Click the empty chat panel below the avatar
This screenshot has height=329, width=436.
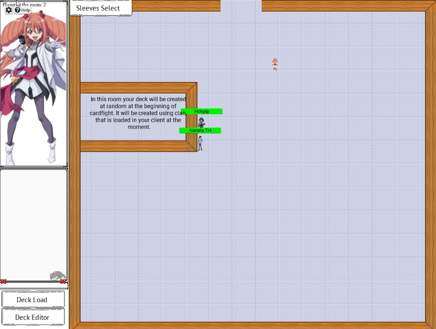point(33,225)
